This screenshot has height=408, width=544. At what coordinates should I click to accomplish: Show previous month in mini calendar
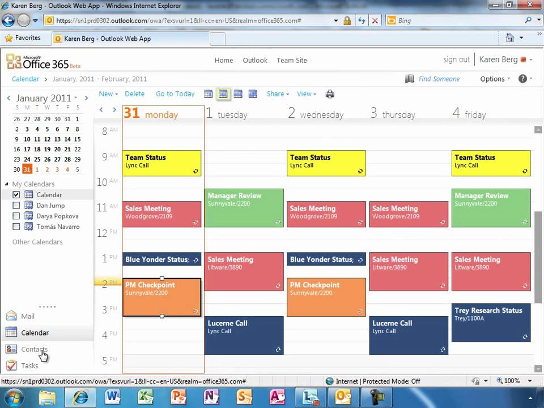(x=8, y=99)
